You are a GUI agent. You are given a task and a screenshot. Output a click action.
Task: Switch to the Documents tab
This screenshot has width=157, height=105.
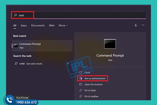[38, 25]
